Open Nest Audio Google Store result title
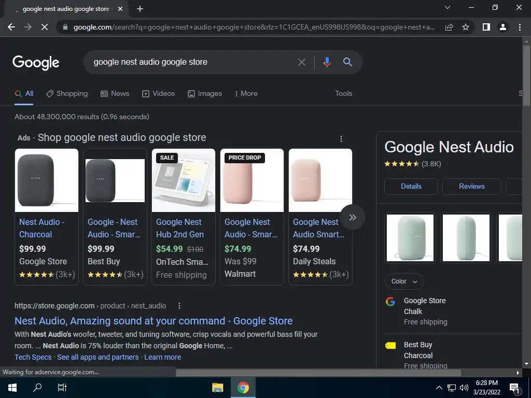 point(153,321)
